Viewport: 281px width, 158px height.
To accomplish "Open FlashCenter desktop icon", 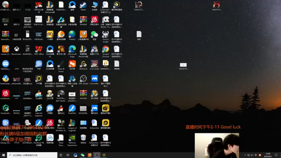I will pyautogui.click(x=5, y=80).
